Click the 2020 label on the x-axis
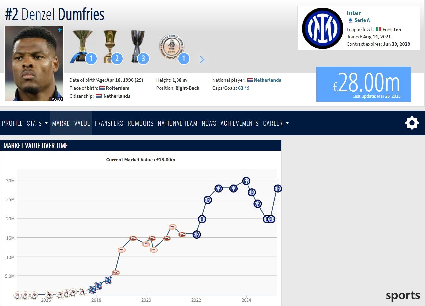Image resolution: width=425 pixels, height=306 pixels. coord(146,300)
